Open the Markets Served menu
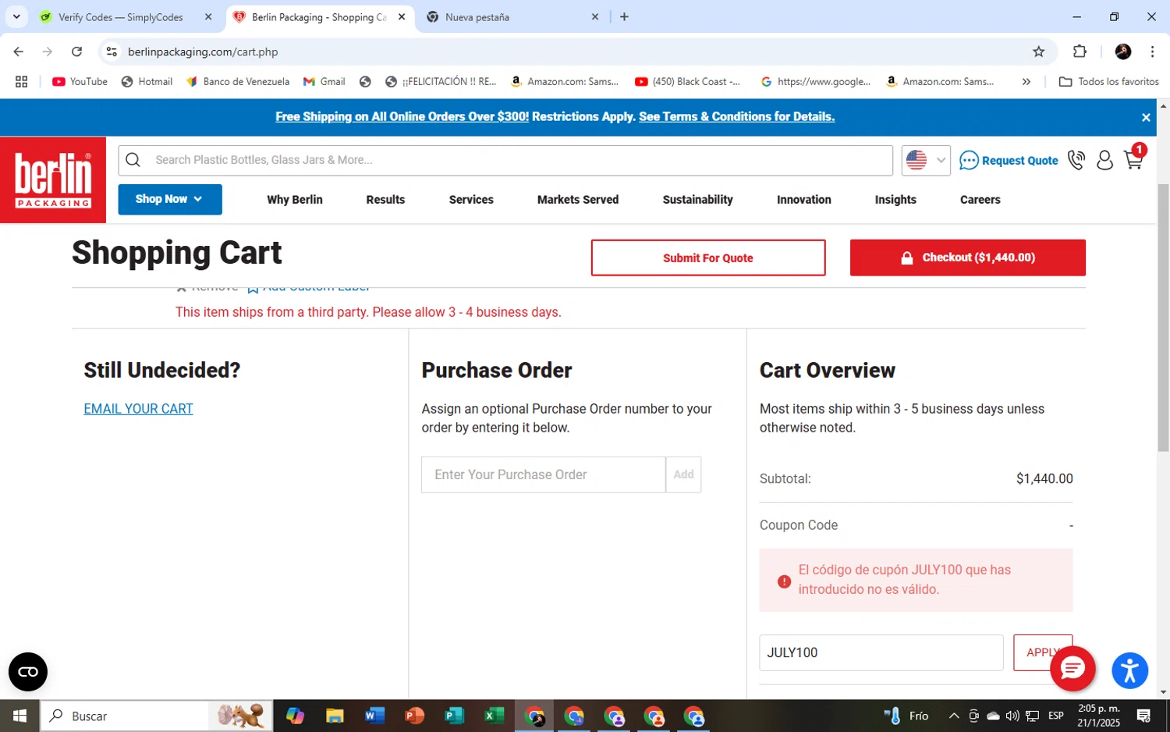Screen dimensions: 1170x732 pyautogui.click(x=578, y=200)
